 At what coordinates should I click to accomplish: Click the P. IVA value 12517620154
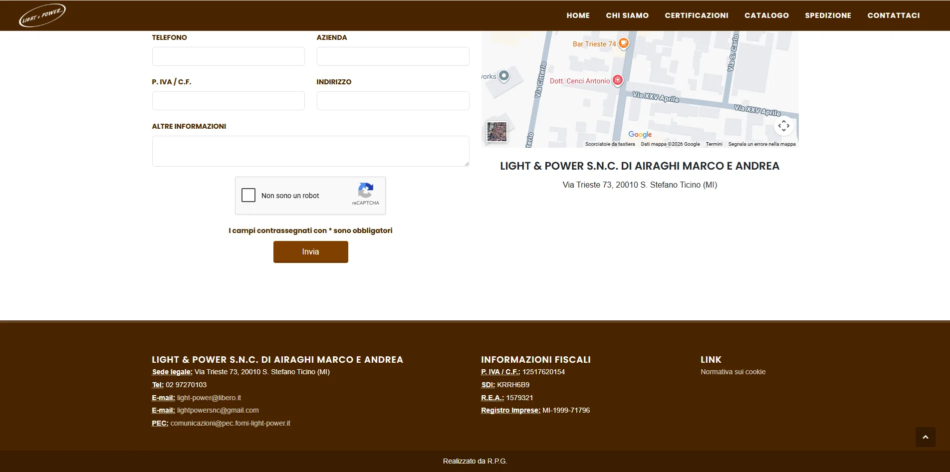[544, 372]
